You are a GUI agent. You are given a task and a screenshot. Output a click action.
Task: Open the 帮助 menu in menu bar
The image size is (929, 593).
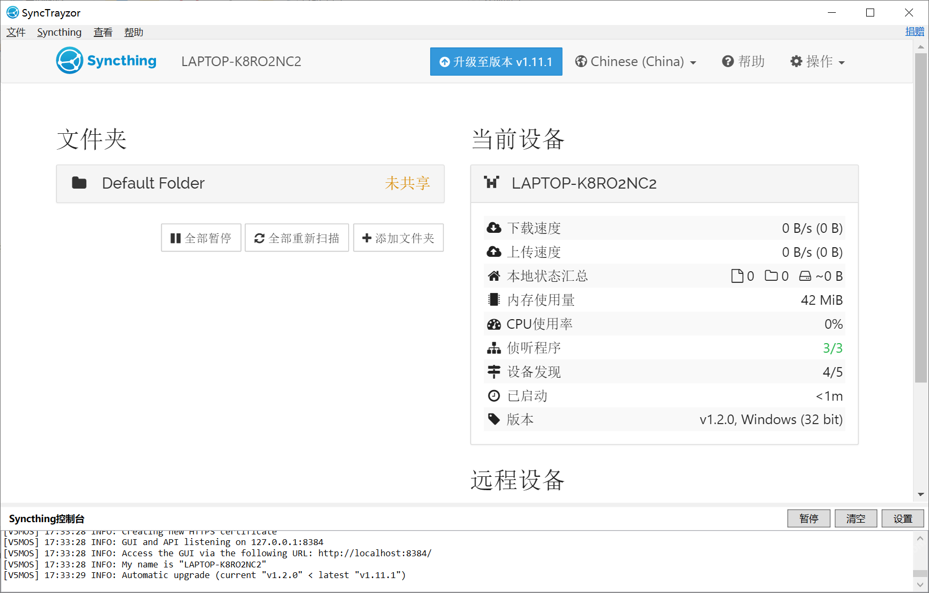point(134,32)
